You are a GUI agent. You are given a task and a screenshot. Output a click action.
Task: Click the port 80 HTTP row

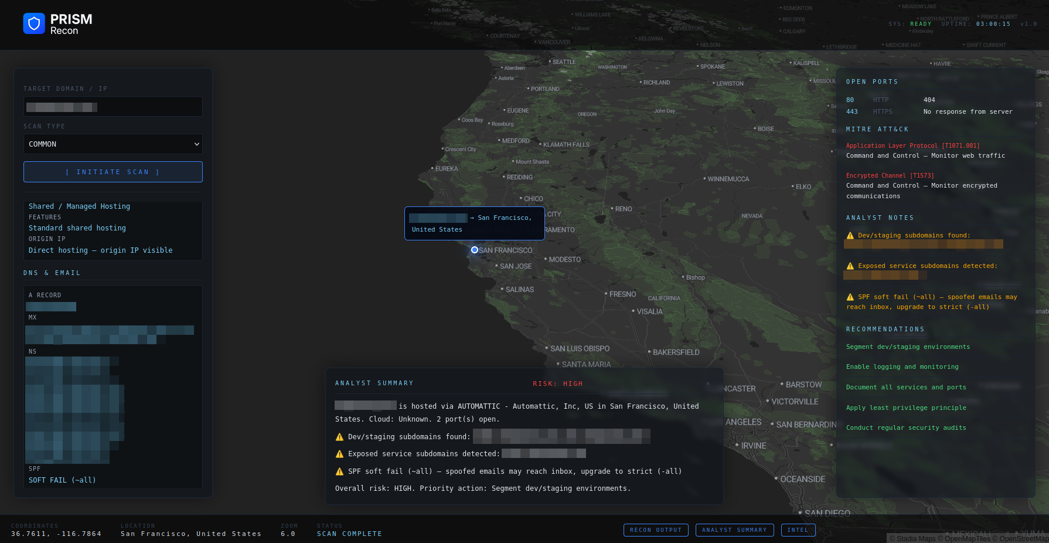[936, 100]
